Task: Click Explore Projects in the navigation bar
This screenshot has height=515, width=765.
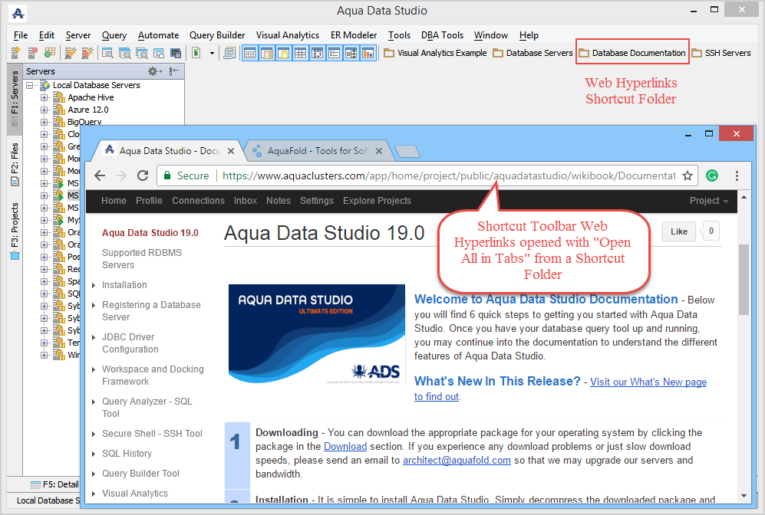Action: tap(378, 201)
